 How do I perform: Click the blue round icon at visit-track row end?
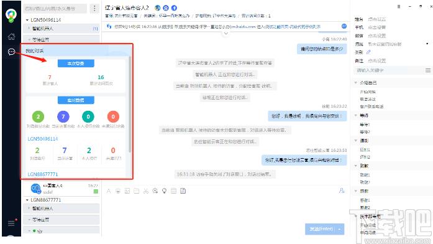344,26
